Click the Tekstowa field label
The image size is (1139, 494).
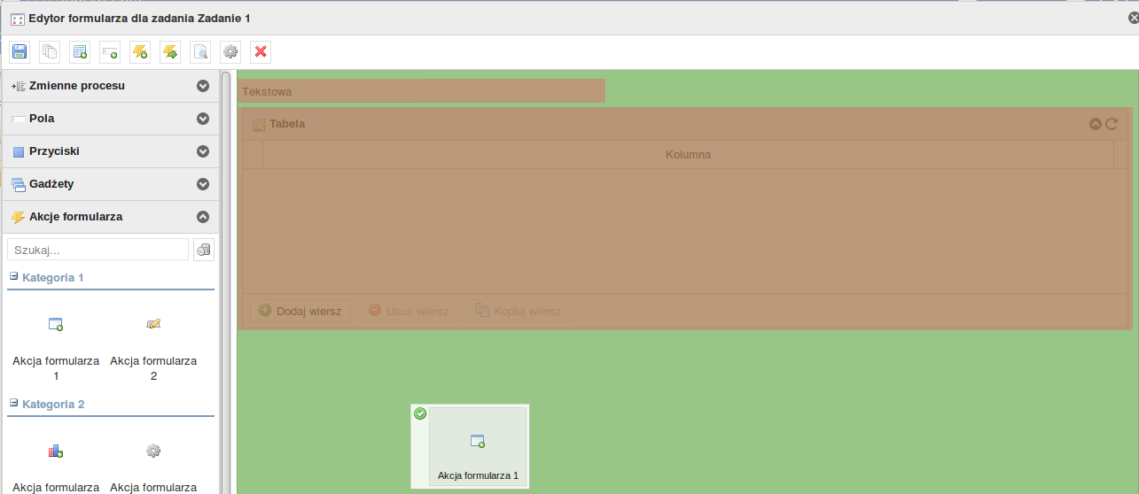(x=267, y=91)
